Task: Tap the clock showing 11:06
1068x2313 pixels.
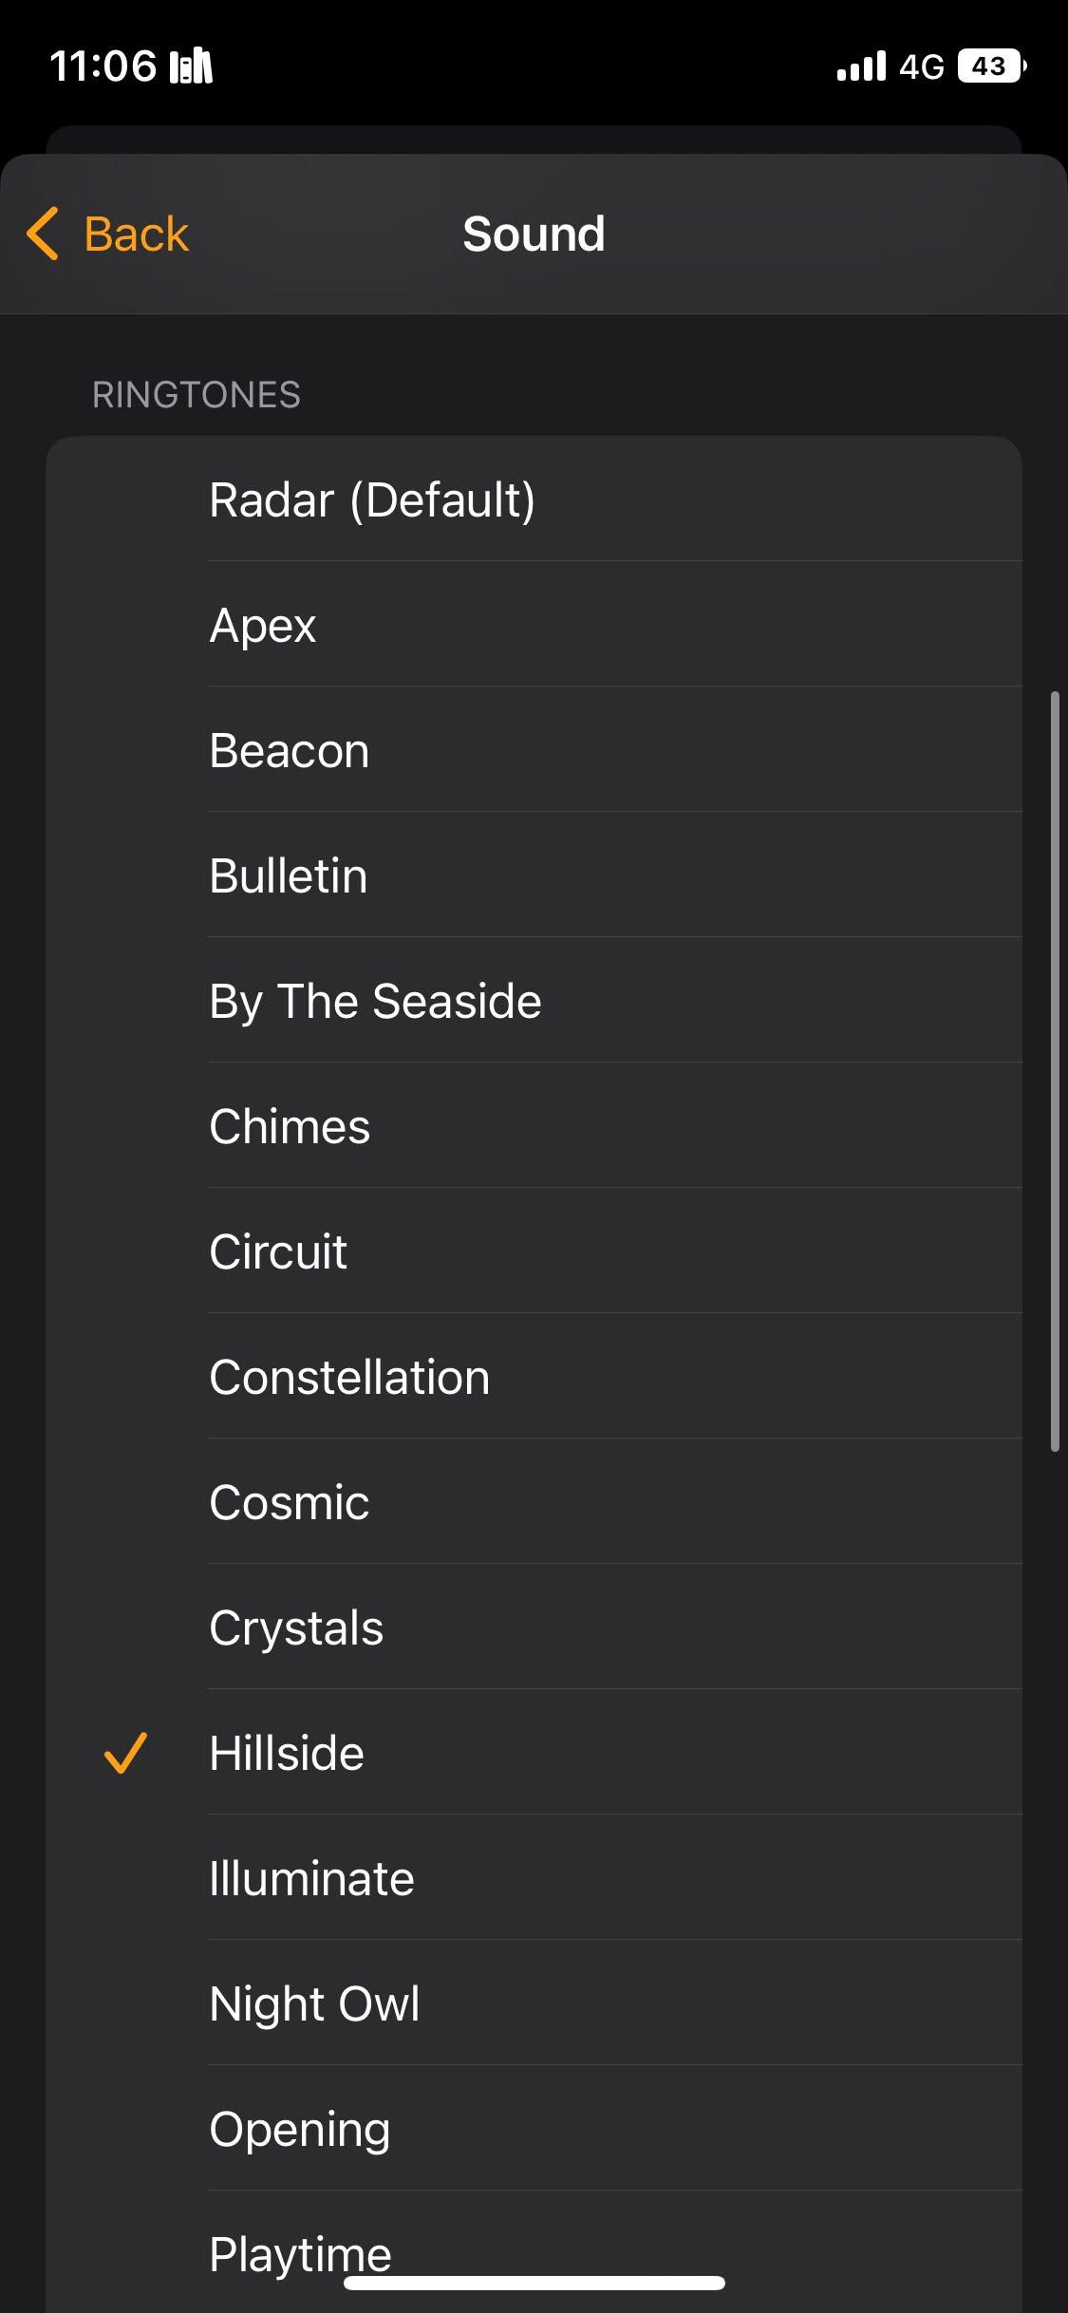Action: click(x=106, y=65)
